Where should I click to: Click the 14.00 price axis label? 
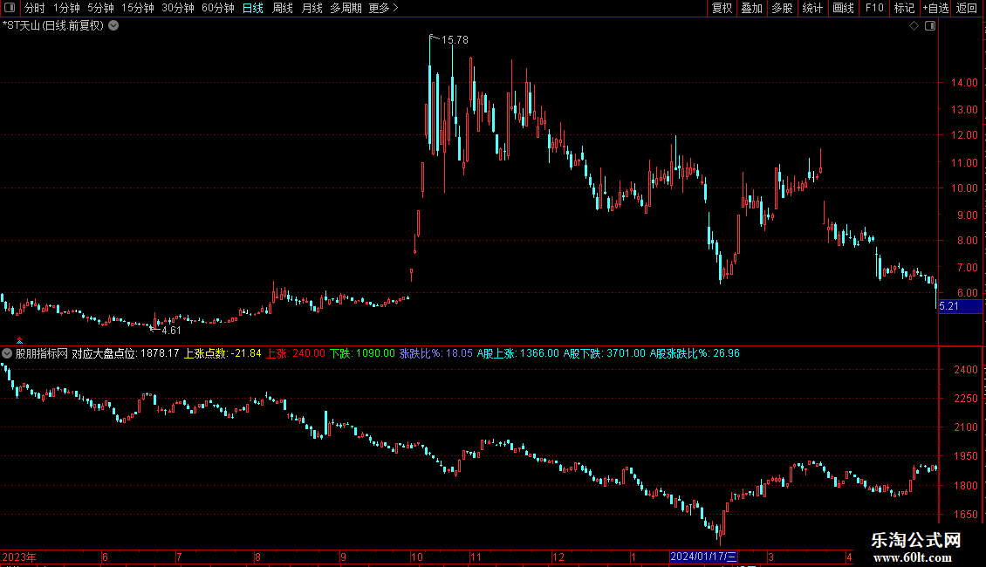[964, 82]
